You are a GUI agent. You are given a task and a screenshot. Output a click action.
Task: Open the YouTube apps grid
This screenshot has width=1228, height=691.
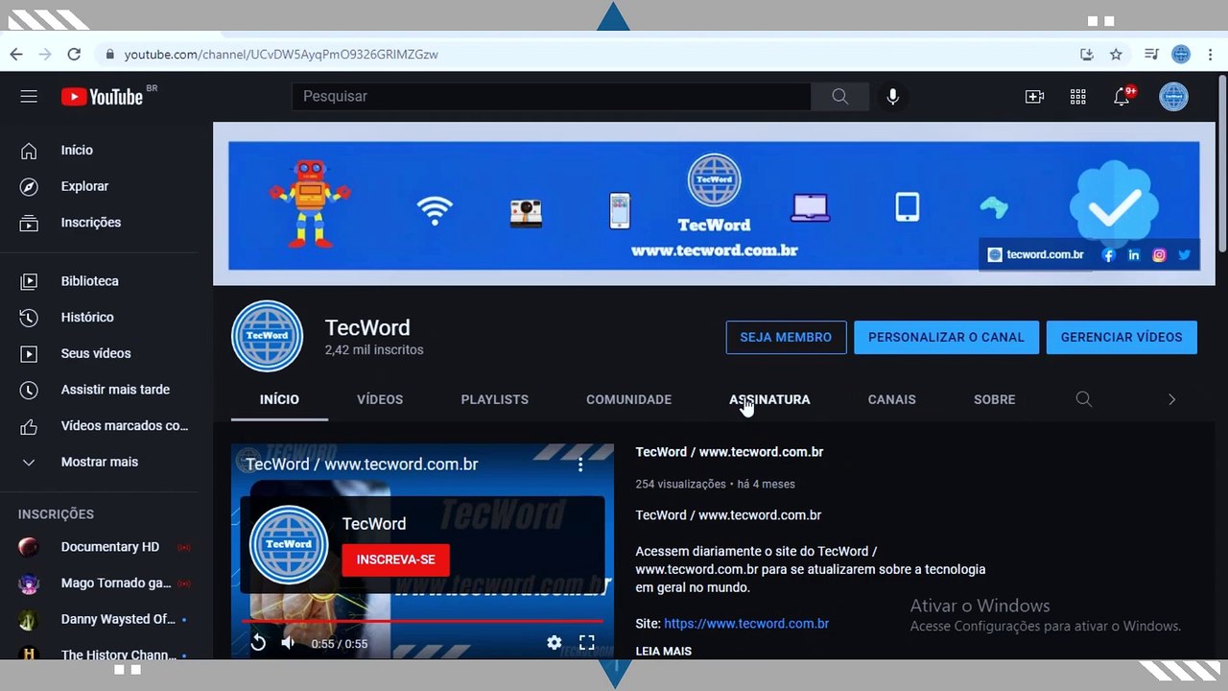click(x=1078, y=96)
